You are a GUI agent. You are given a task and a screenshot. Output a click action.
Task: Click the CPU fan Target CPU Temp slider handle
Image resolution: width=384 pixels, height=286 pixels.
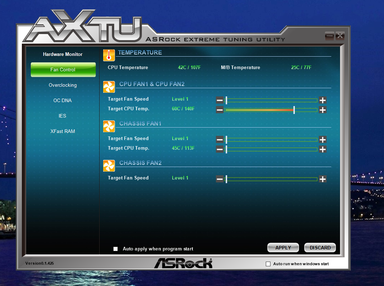point(294,110)
